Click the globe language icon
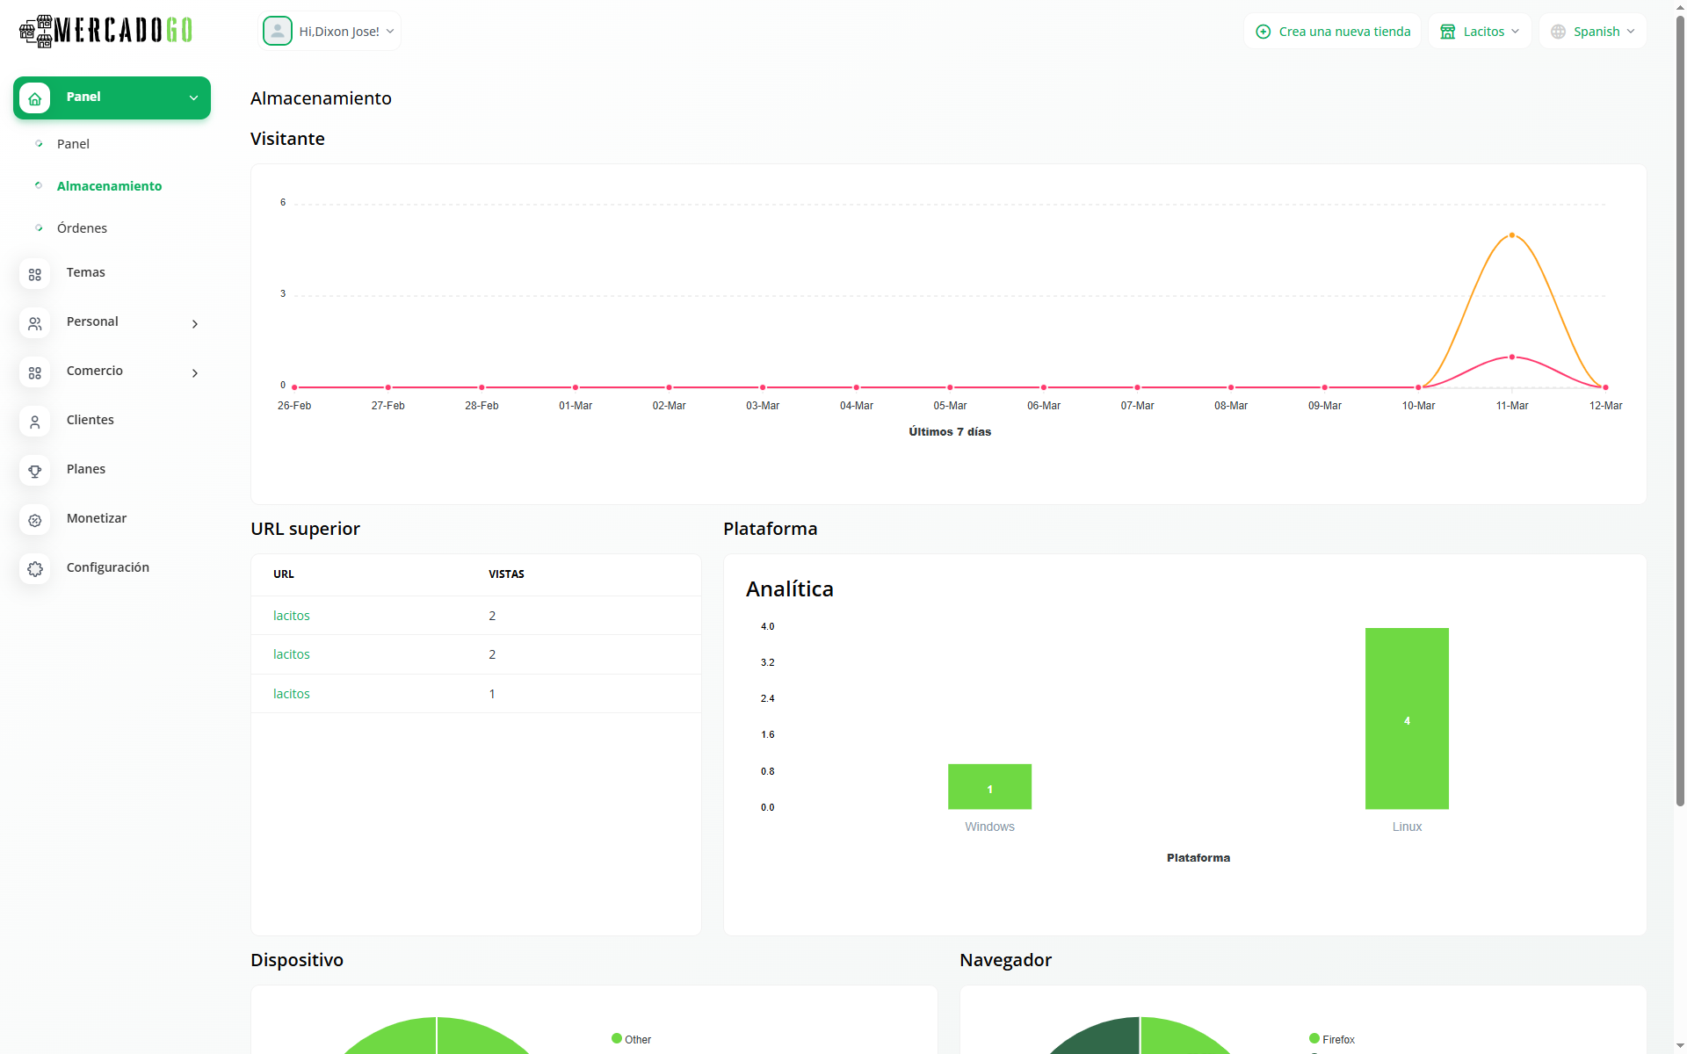 point(1559,32)
